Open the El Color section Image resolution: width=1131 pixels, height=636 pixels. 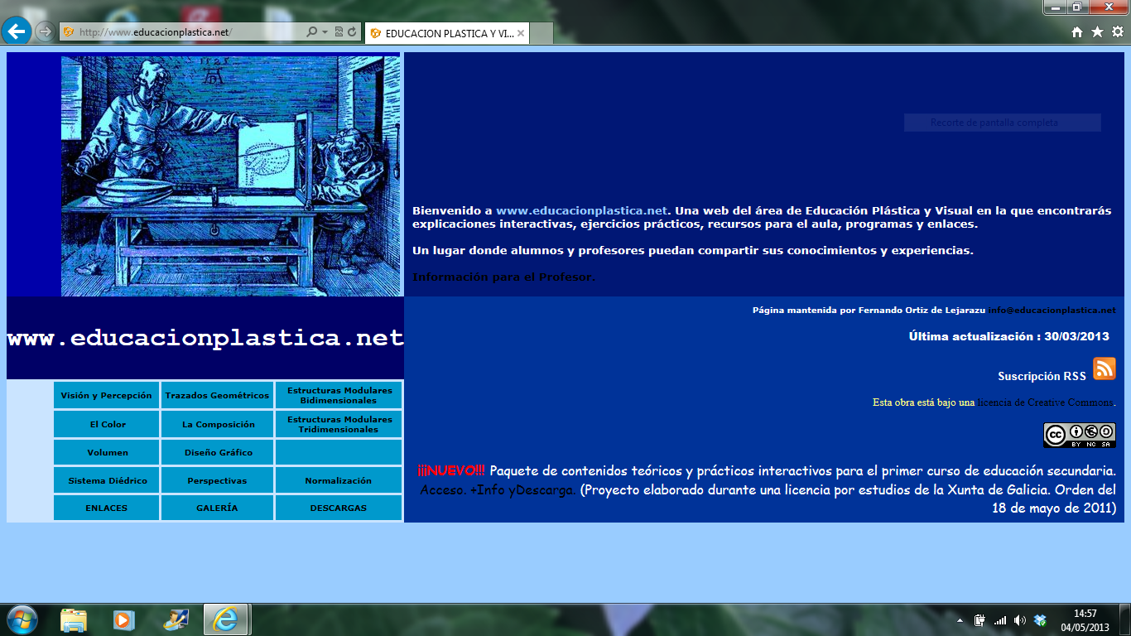pyautogui.click(x=106, y=424)
